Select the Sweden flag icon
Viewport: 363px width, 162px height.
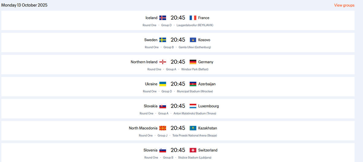point(163,40)
